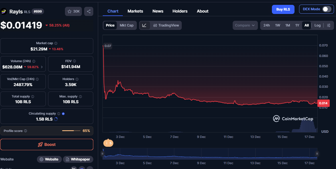
Task: Expand Volume (24h) details chevron
Action: pyautogui.click(x=42, y=67)
